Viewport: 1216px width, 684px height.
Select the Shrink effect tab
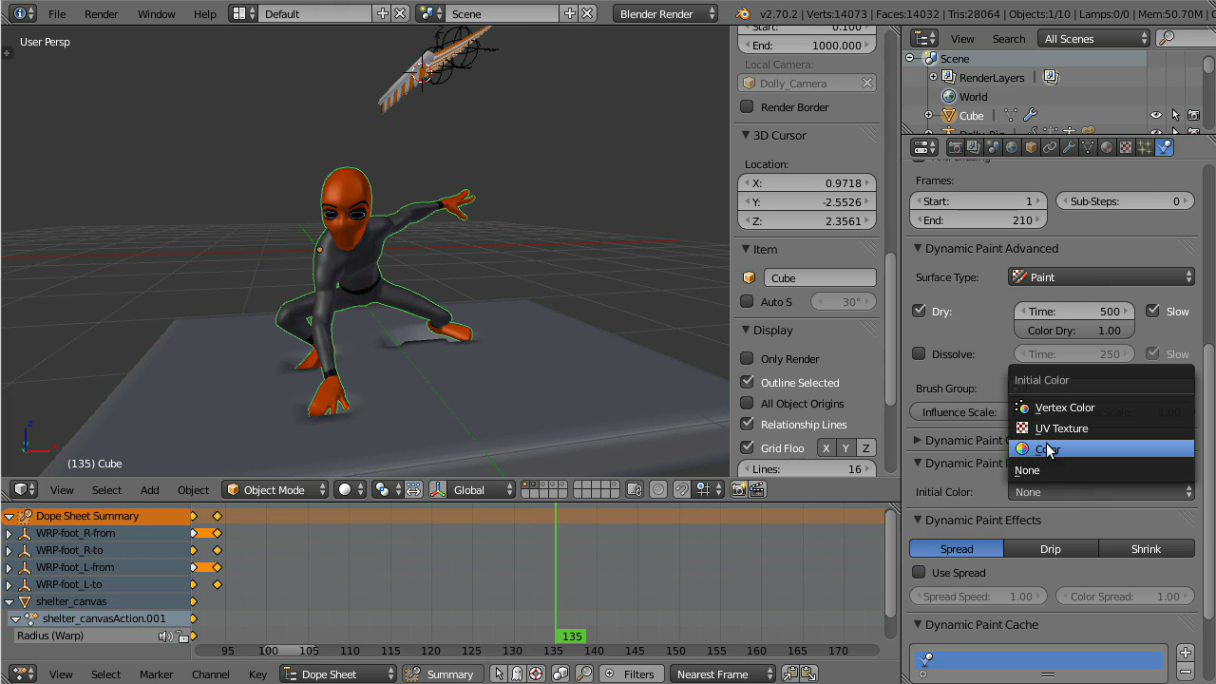(x=1147, y=548)
